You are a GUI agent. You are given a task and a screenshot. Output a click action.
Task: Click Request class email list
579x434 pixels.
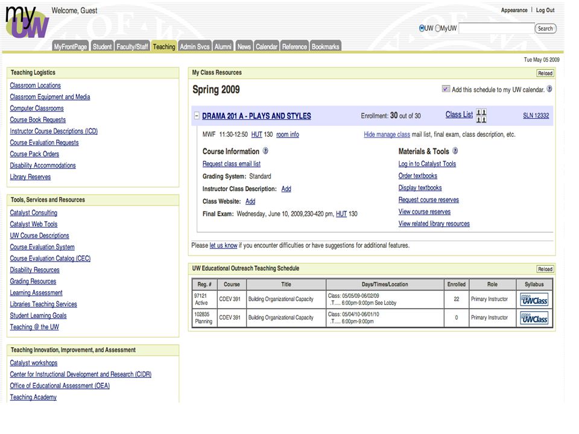232,163
